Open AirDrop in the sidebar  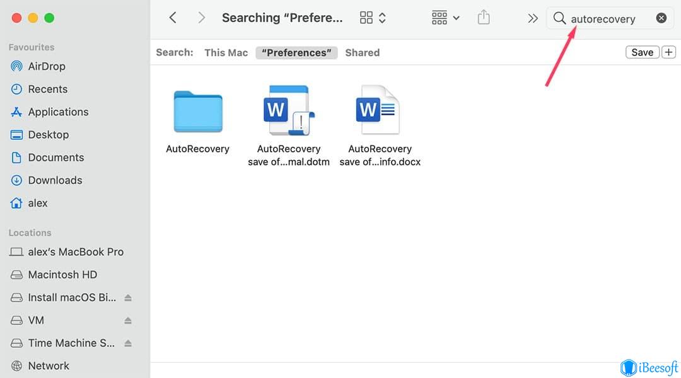pyautogui.click(x=46, y=66)
